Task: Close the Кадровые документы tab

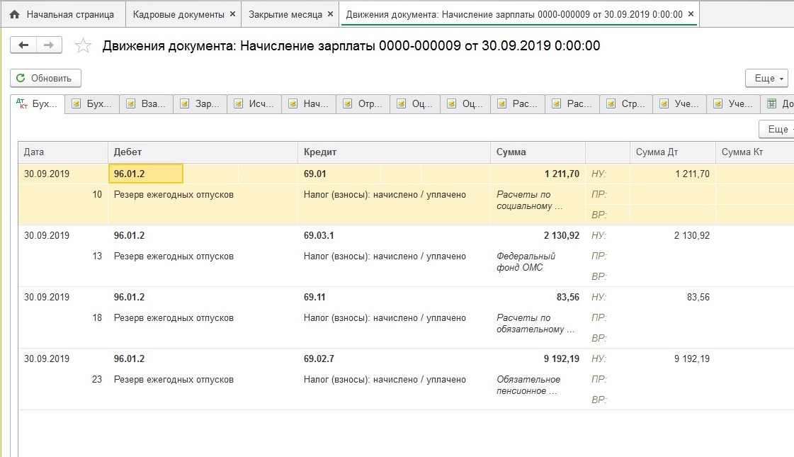Action: point(232,14)
